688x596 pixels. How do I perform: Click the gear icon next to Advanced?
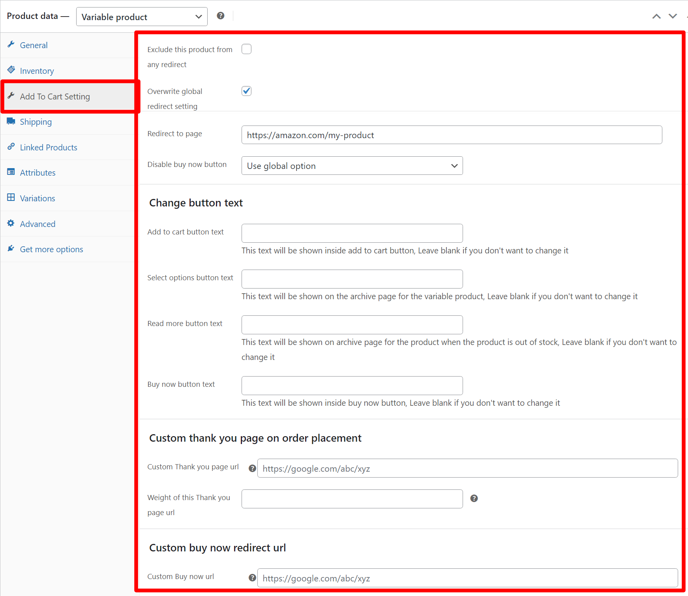[x=11, y=223]
